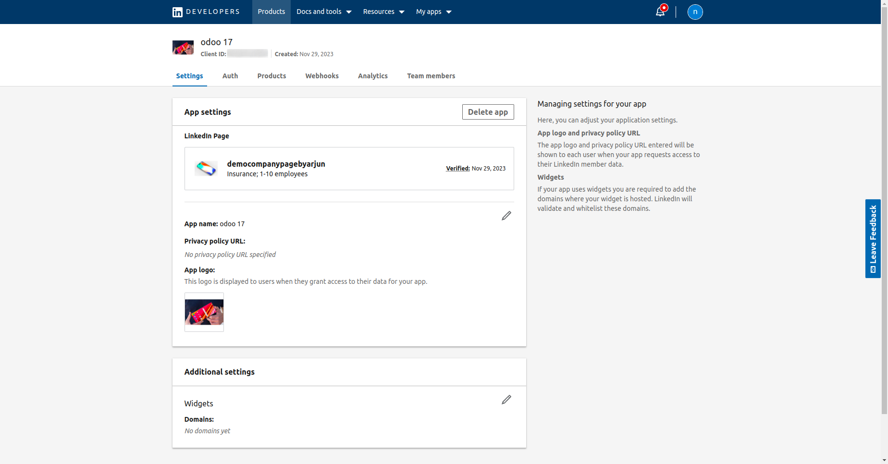Image resolution: width=888 pixels, height=464 pixels.
Task: Open the user profile avatar menu
Action: 695,12
